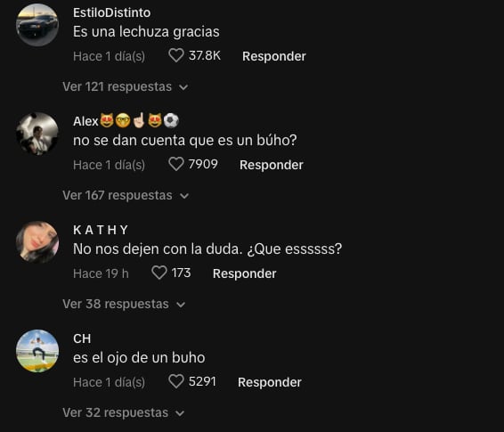Open CH username link
504x432 pixels.
(82, 338)
